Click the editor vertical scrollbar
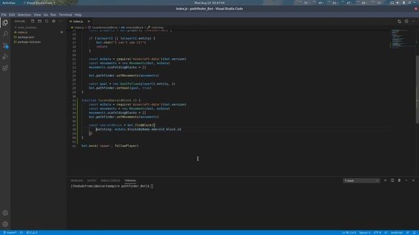419x235 pixels. [417, 89]
